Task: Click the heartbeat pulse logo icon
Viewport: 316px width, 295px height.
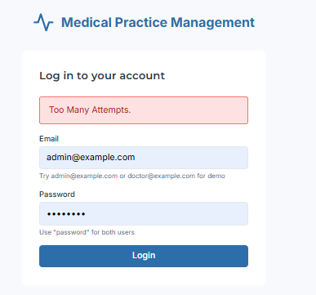Action: pos(43,22)
